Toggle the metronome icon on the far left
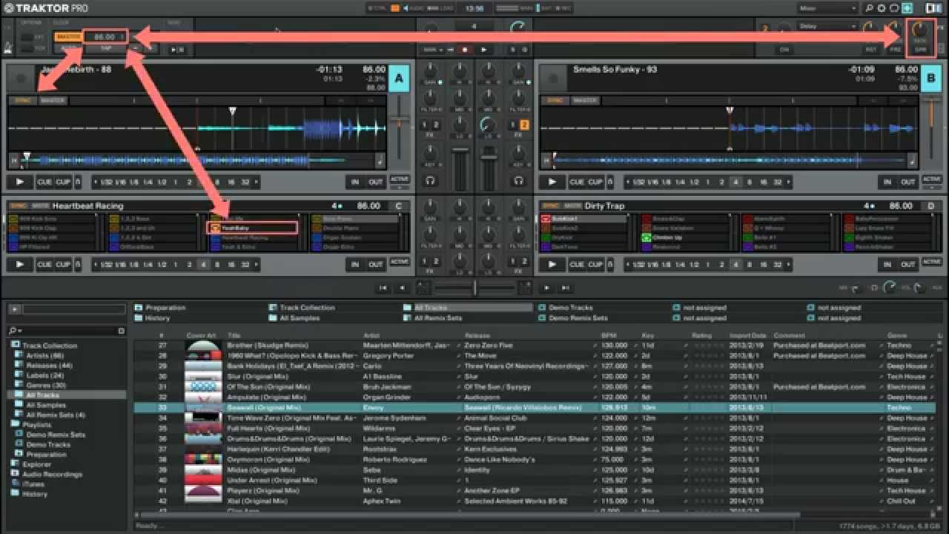 (x=7, y=46)
